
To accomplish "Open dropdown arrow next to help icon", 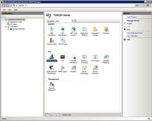I will click(150, 5).
